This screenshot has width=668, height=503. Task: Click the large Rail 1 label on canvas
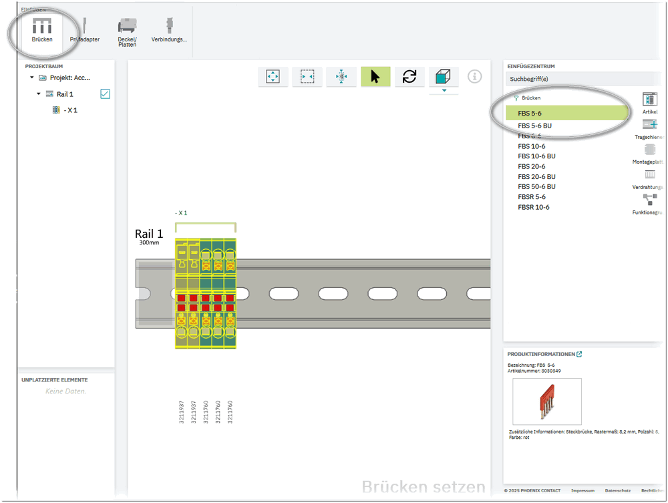point(149,233)
